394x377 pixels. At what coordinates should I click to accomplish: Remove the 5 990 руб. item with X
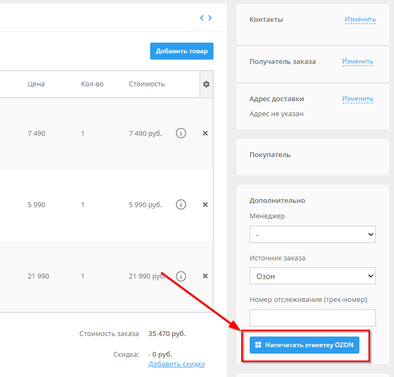tap(205, 204)
